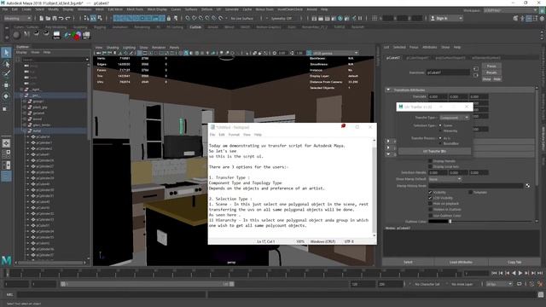This screenshot has height=307, width=546.
Task: Click the single-pane layout icon in toolbox
Action: (6, 143)
